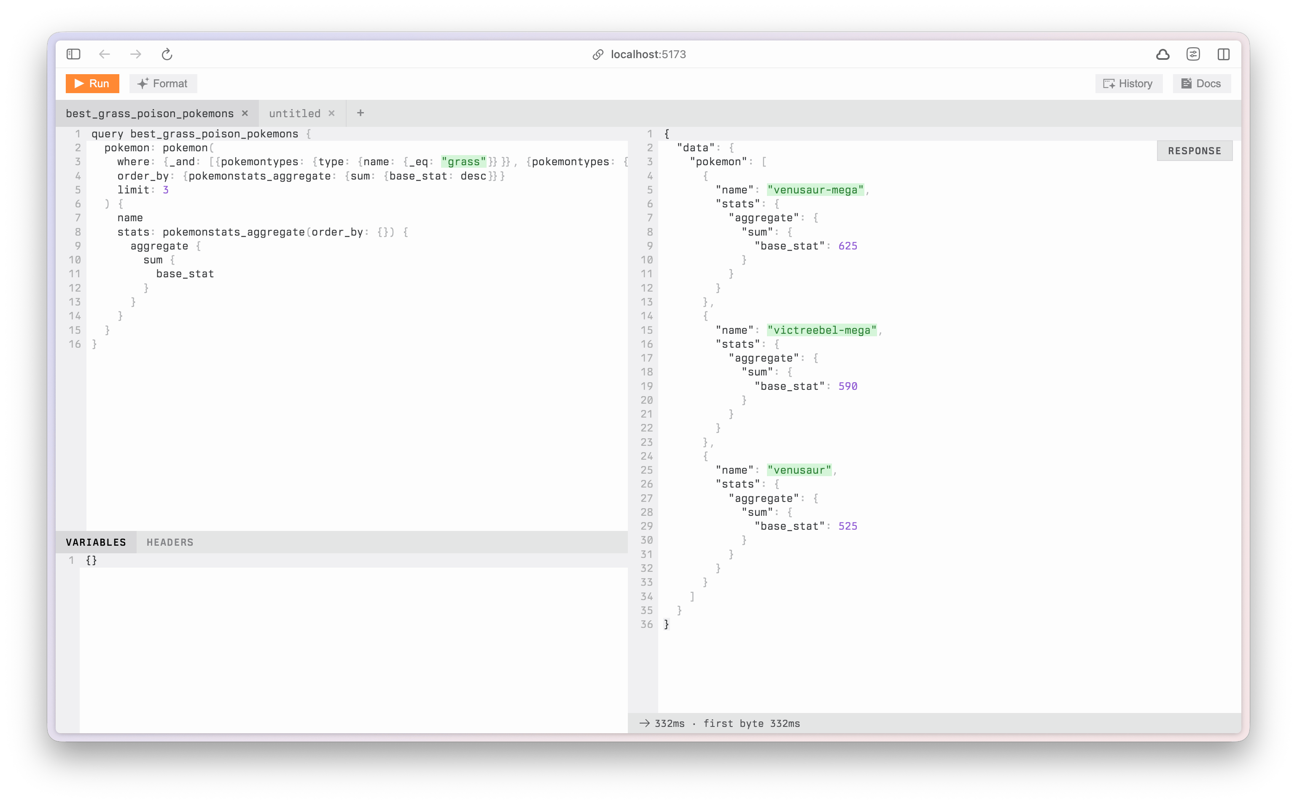Go back using the left arrow icon

click(x=104, y=54)
